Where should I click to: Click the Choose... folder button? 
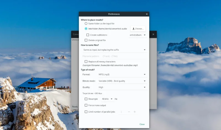coord(138,29)
